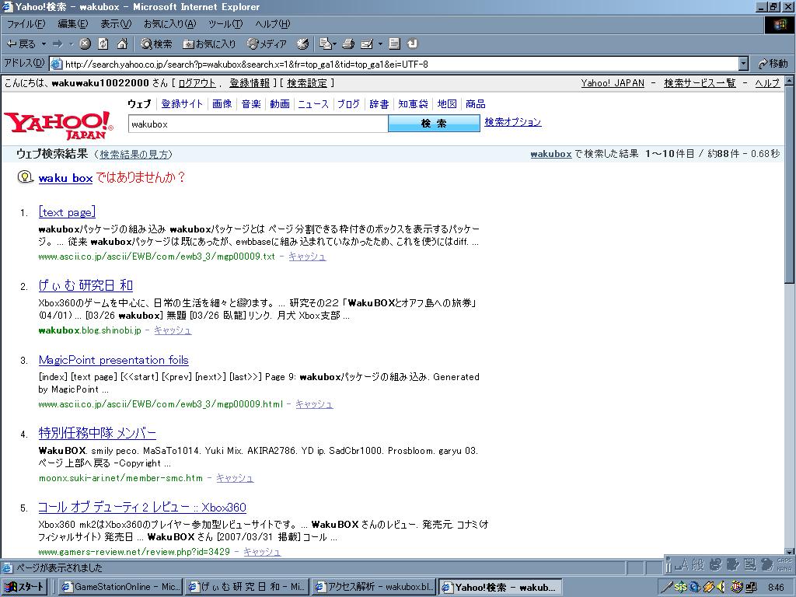
Task: Click the Go (移動) button
Action: (773, 64)
